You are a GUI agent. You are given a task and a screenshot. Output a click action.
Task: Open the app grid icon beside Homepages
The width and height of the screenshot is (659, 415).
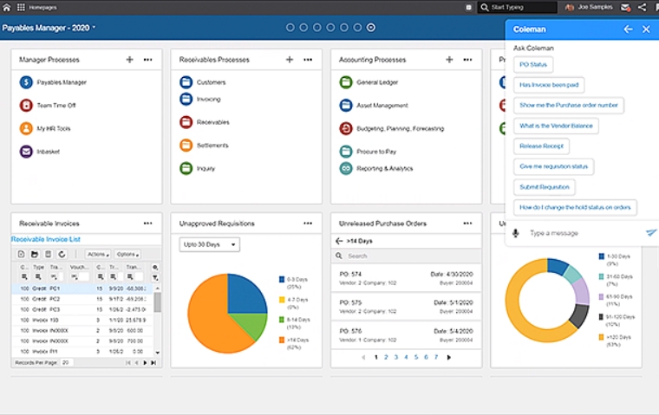[21, 7]
